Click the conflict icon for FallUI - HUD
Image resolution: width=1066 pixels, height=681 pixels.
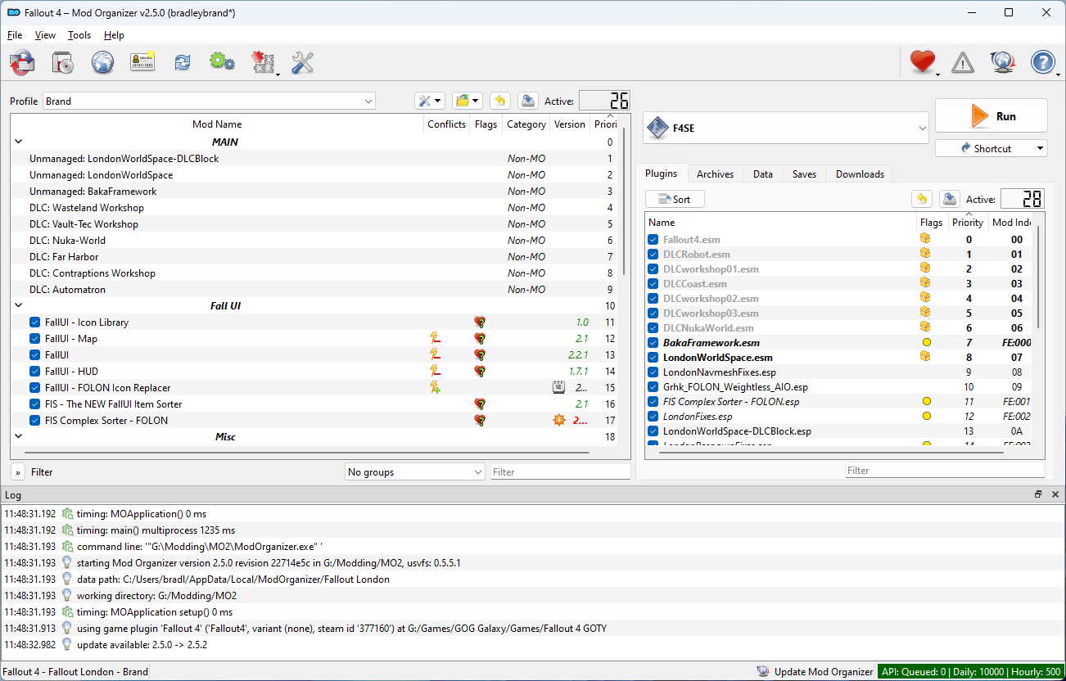click(x=436, y=371)
